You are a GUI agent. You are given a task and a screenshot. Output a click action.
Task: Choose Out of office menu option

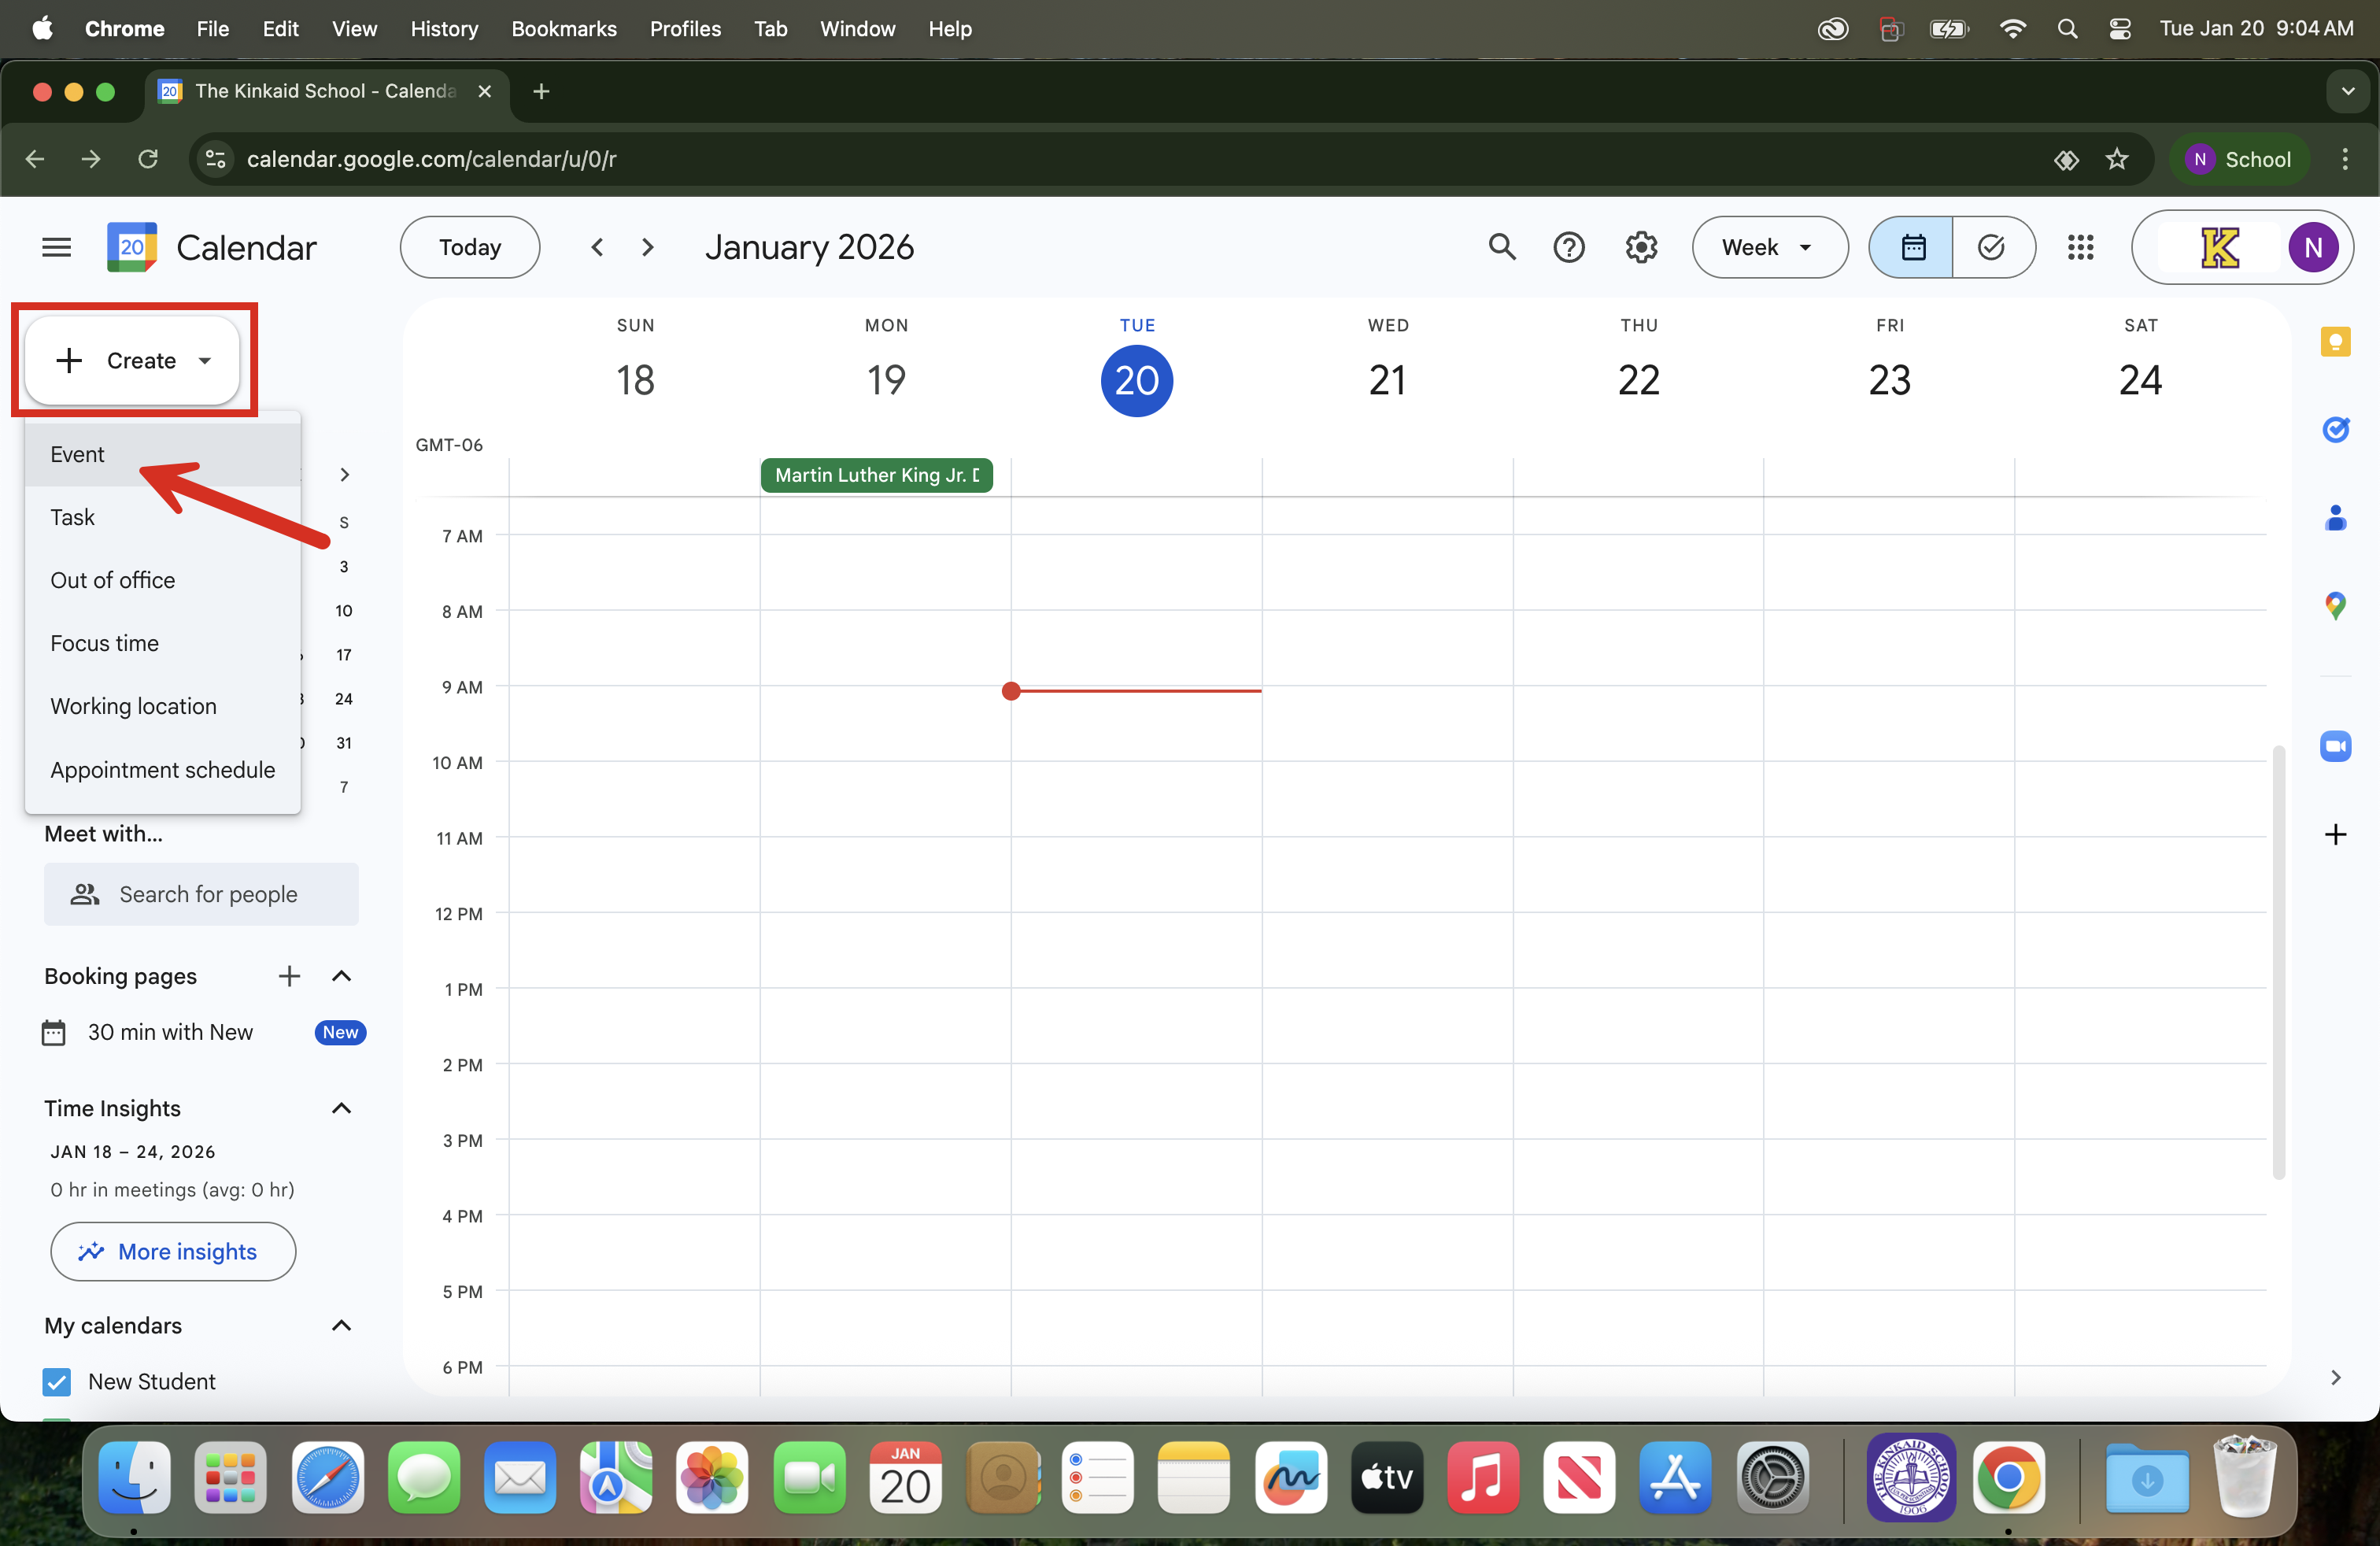[112, 580]
